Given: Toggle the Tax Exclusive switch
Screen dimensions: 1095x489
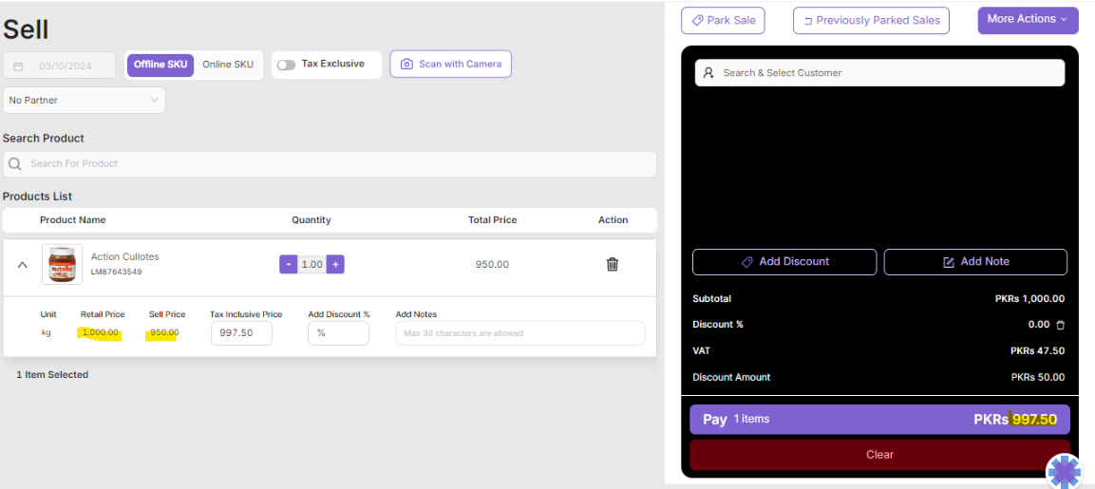Looking at the screenshot, I should coord(286,65).
